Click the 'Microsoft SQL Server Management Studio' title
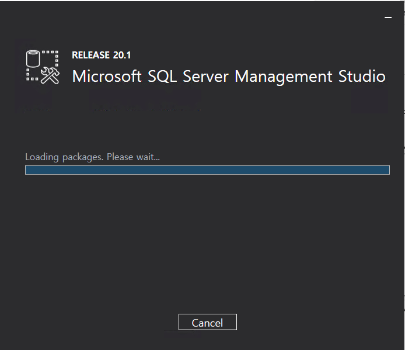The width and height of the screenshot is (405, 350). tap(229, 77)
